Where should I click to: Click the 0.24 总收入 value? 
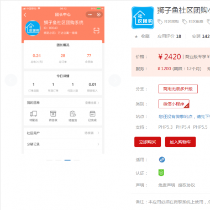(x=36, y=56)
